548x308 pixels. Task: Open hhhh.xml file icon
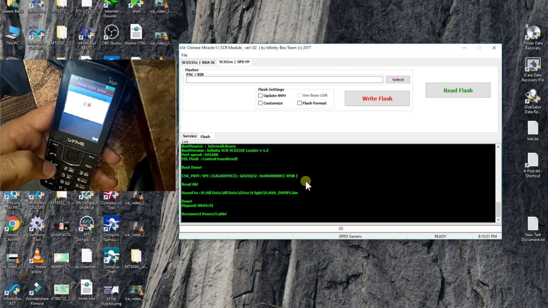(87, 291)
